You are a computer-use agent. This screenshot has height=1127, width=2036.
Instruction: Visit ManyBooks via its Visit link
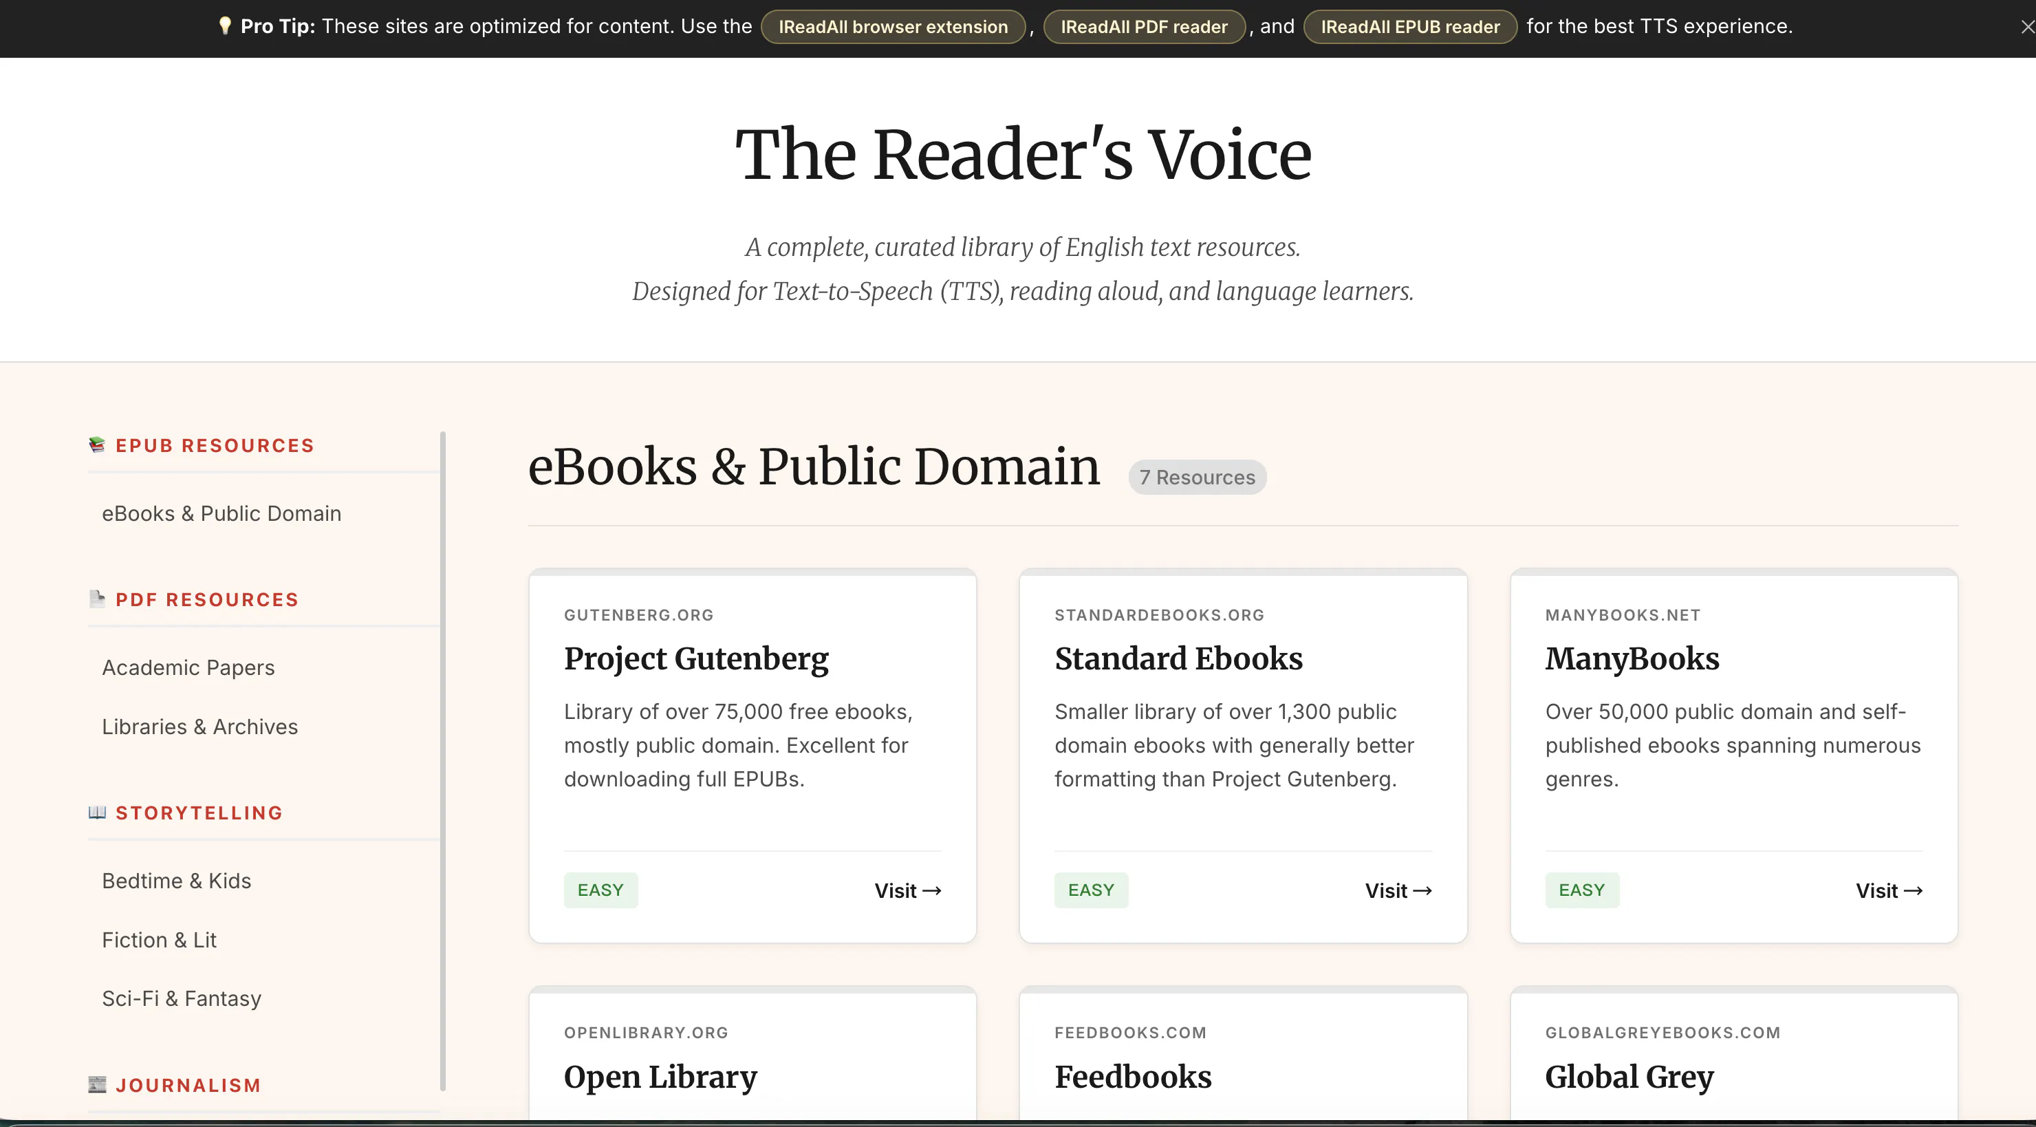tap(1889, 891)
